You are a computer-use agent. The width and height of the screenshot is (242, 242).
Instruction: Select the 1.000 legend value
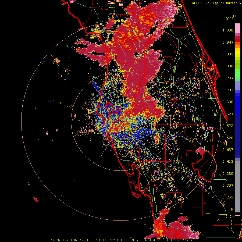tap(228, 30)
